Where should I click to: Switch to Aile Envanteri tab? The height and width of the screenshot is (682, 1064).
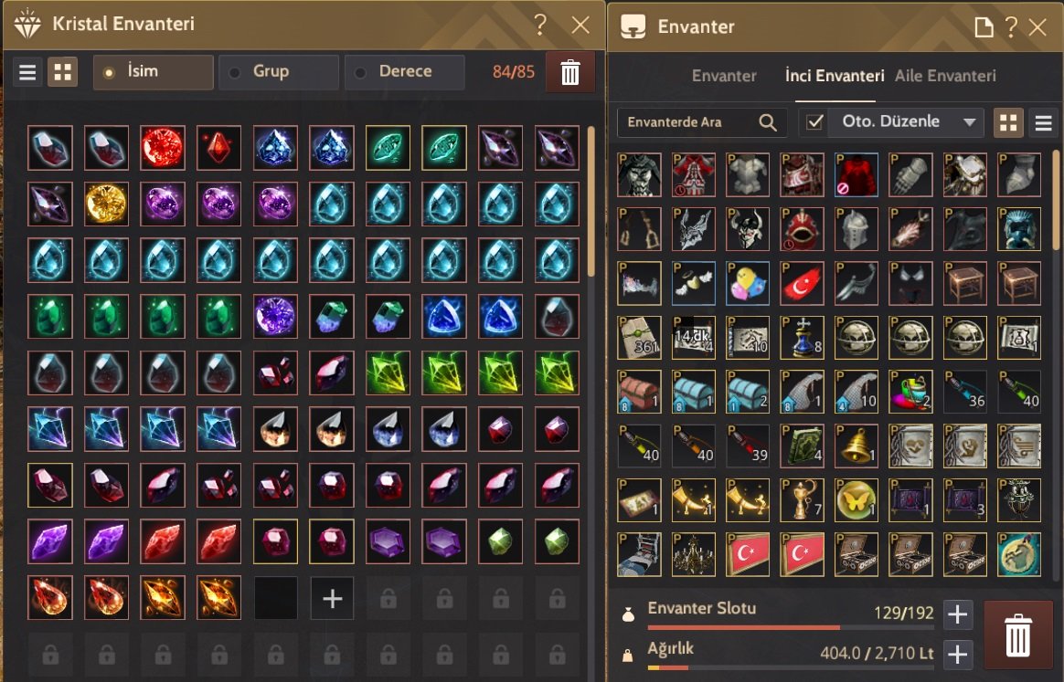(x=945, y=76)
